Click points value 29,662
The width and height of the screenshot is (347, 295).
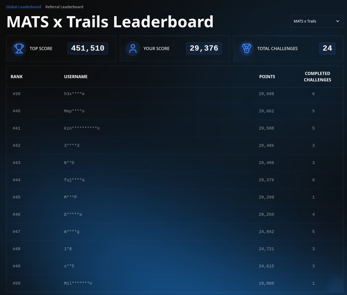[266, 111]
